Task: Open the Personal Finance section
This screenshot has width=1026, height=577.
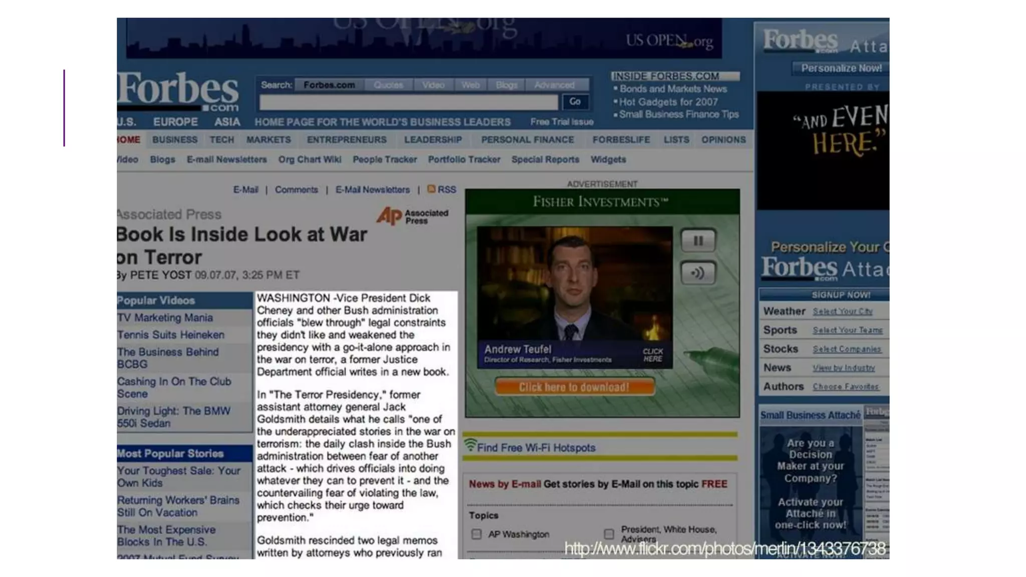Action: 527,140
